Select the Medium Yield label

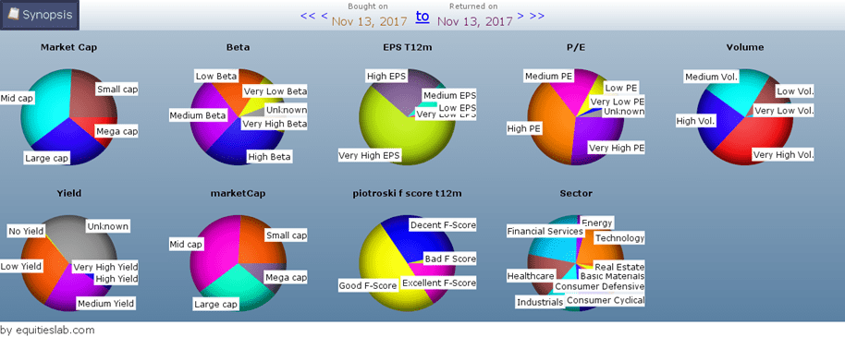[105, 304]
